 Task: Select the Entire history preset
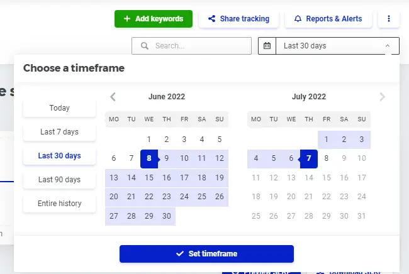(60, 204)
